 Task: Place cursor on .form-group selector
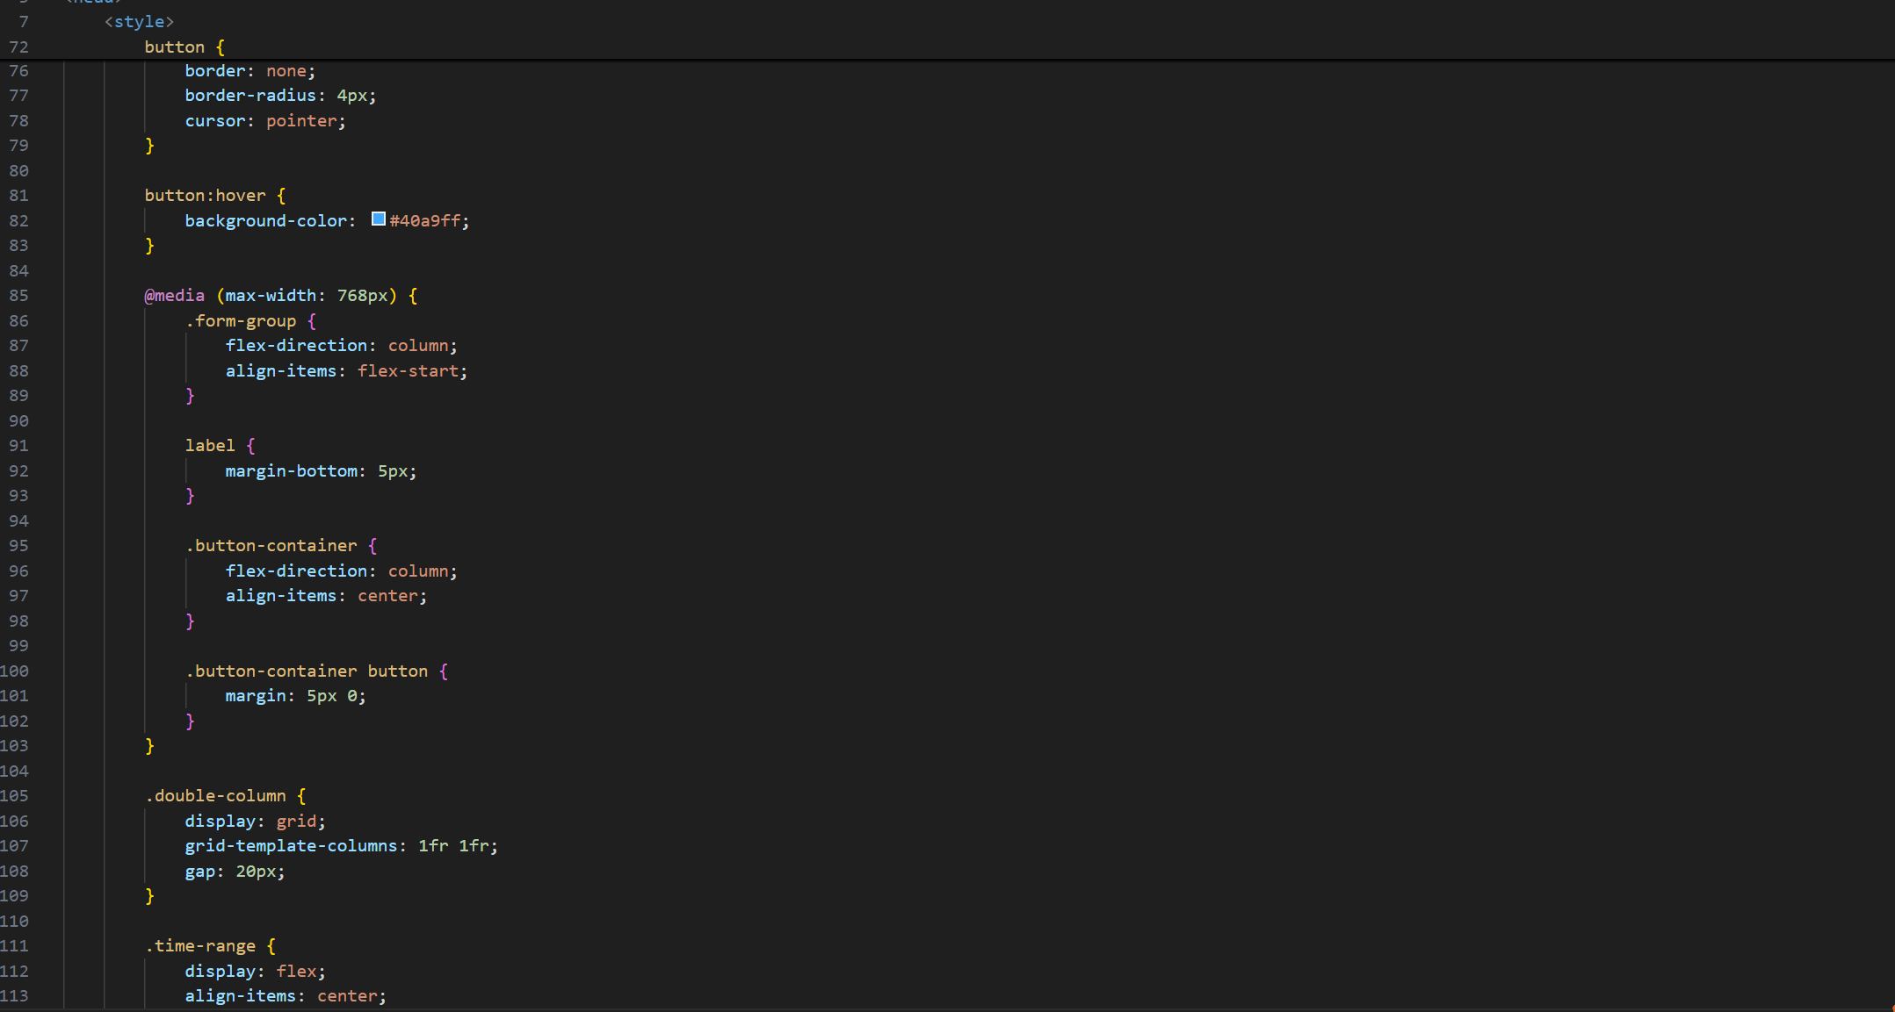[x=242, y=321]
